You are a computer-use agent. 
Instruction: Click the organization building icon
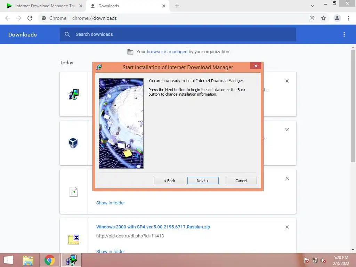(x=130, y=52)
